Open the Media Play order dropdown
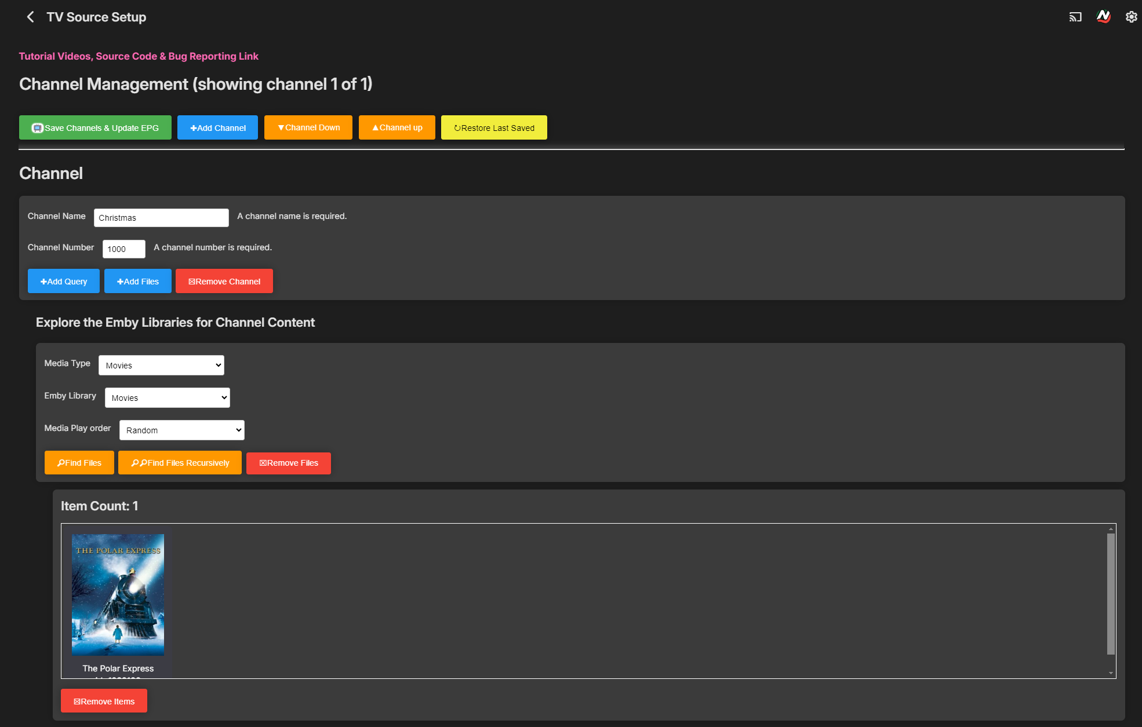The height and width of the screenshot is (727, 1142). (181, 430)
